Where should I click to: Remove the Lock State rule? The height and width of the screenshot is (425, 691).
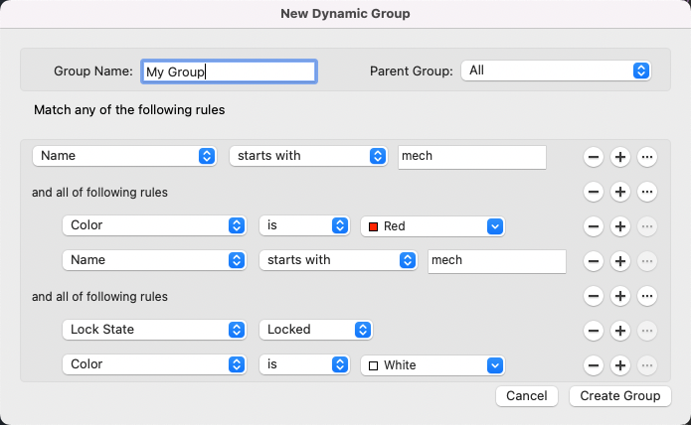point(593,330)
